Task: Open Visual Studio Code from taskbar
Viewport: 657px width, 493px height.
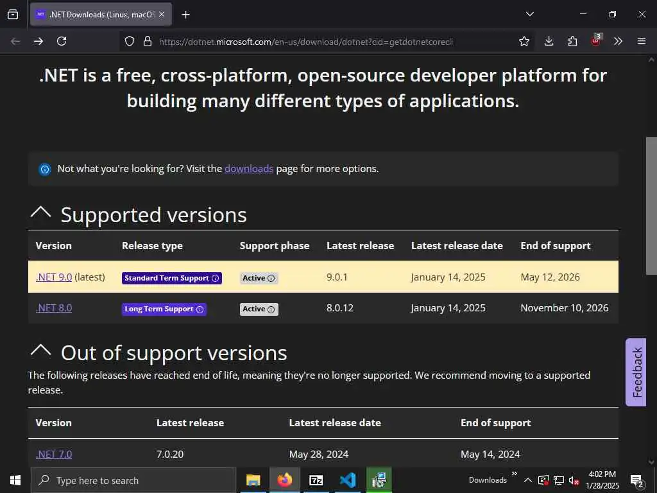Action: point(348,480)
